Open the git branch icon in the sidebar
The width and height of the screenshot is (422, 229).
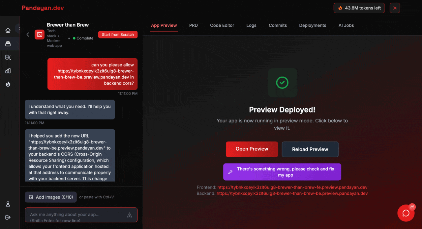(x=8, y=57)
